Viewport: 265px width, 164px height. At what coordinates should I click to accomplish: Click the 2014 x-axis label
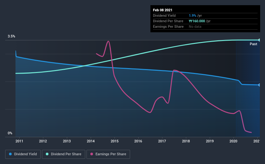[91, 141]
